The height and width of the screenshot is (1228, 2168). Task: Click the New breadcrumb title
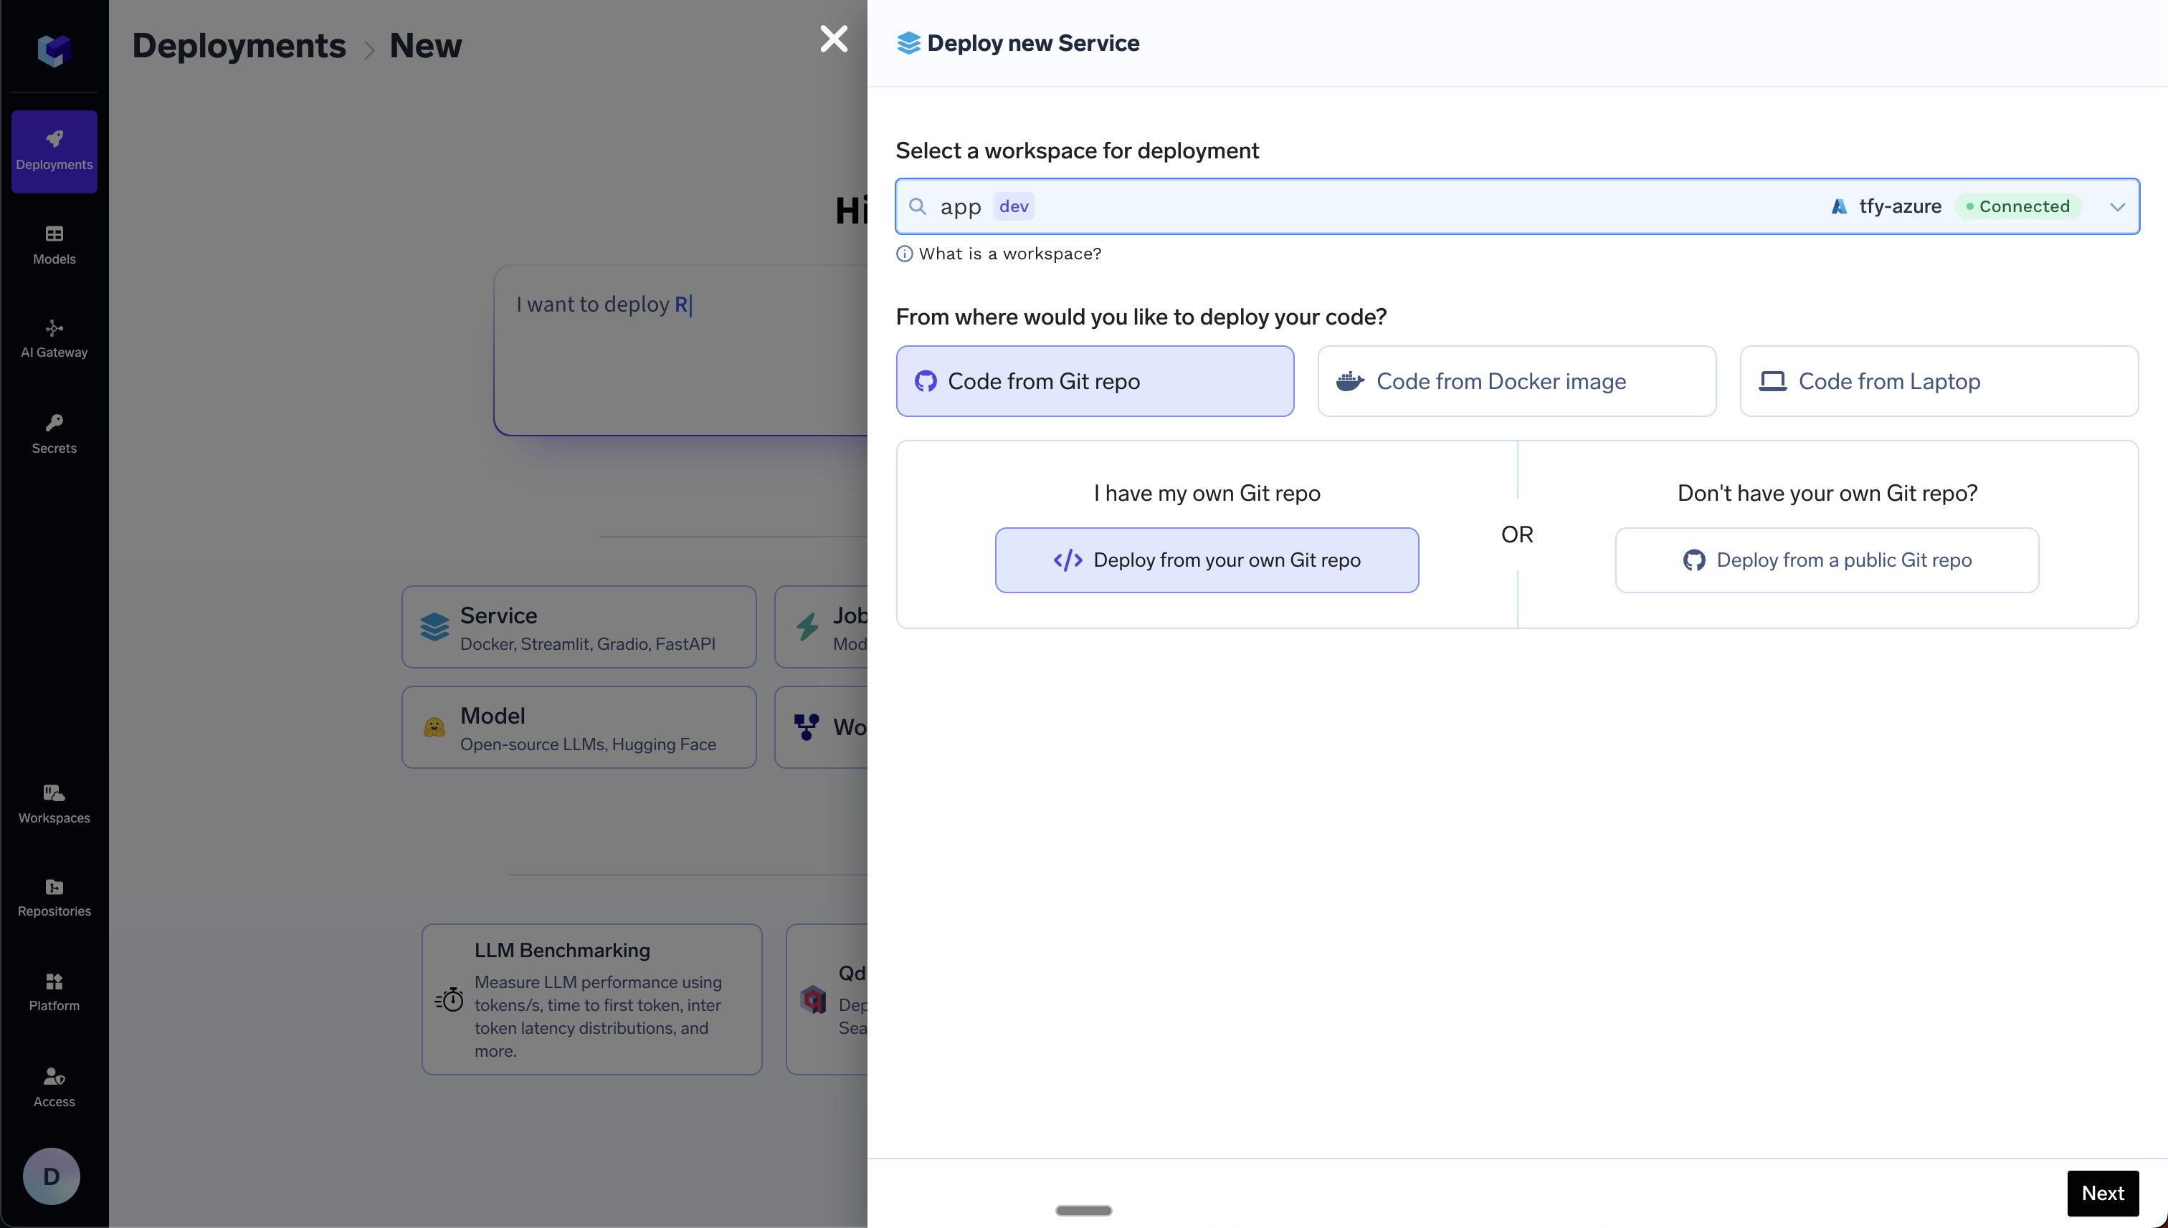point(425,44)
